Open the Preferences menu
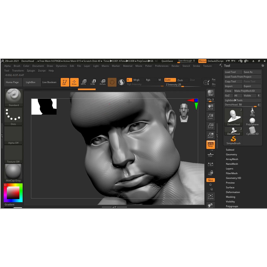267x267 pixels. pyautogui.click(x=162, y=66)
